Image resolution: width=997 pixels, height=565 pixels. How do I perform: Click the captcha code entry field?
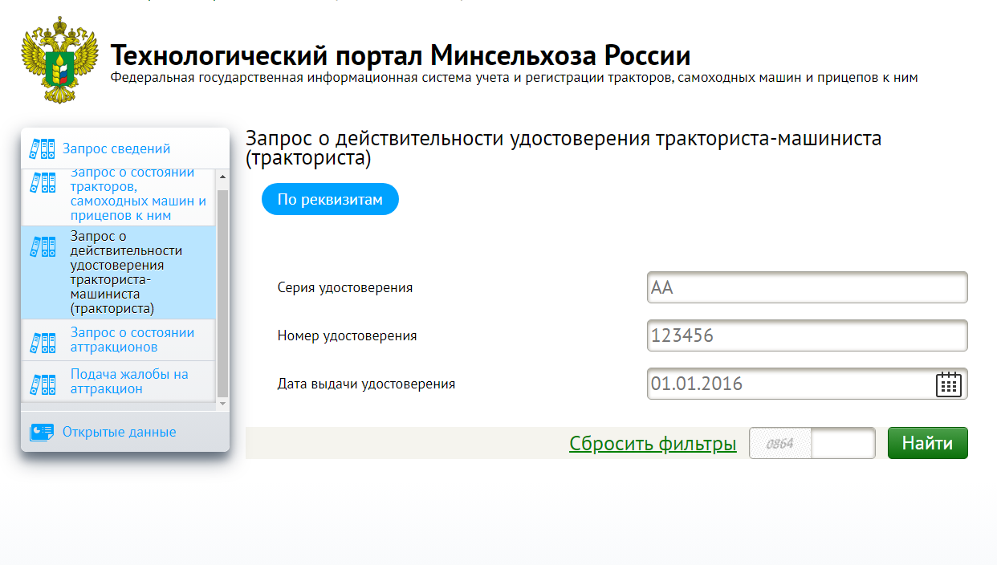(x=842, y=443)
